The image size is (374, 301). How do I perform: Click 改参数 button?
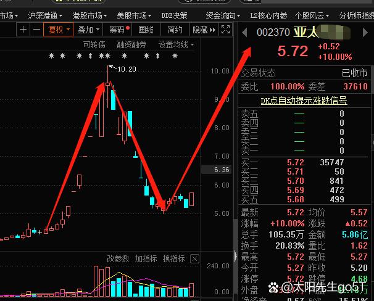click(118, 258)
